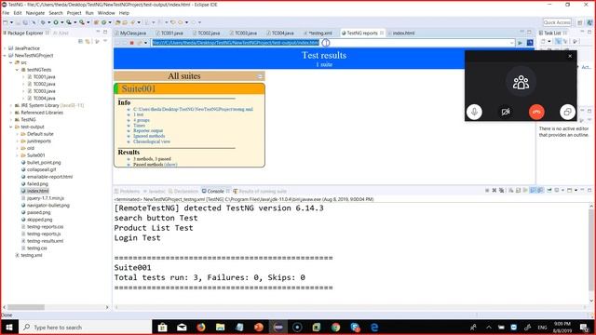The image size is (596, 335).
Task: Collapse the testNGTests package node
Action: point(17,70)
